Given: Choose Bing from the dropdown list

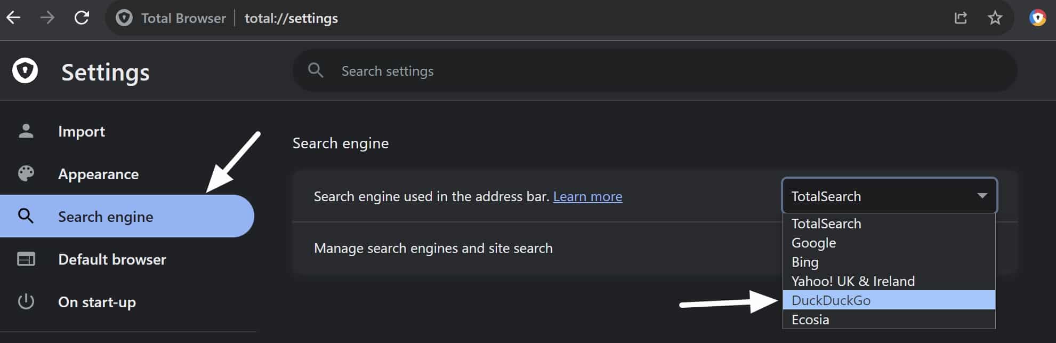Looking at the screenshot, I should tap(889, 262).
